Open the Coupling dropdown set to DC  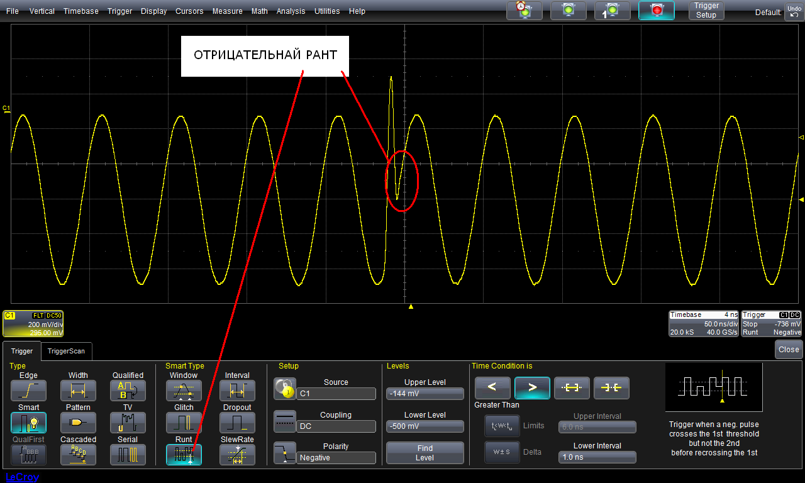(x=336, y=426)
